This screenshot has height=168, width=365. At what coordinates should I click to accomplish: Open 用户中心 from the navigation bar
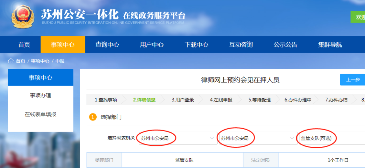pyautogui.click(x=152, y=44)
